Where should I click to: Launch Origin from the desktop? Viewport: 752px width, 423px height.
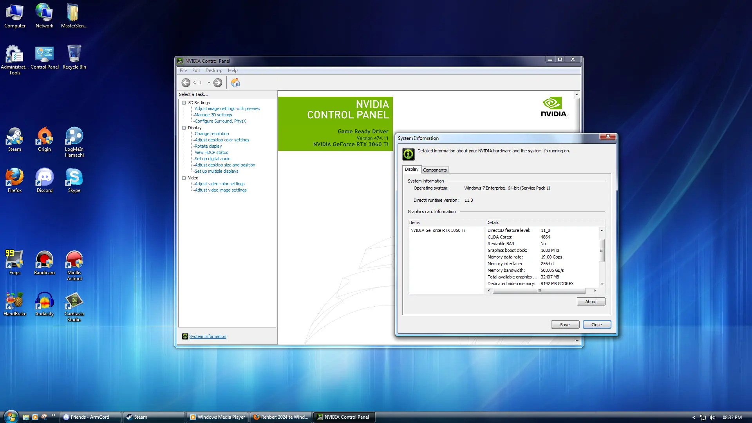tap(44, 139)
